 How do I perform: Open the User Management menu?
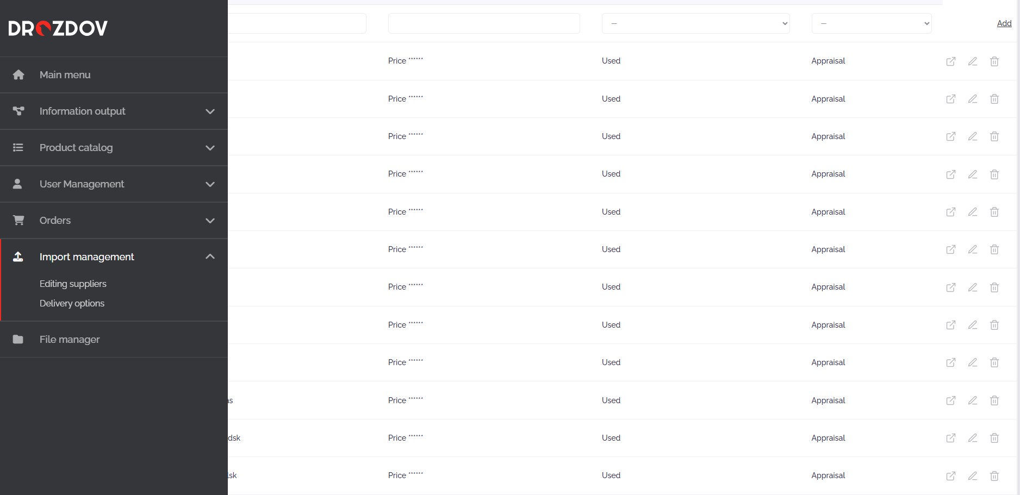pos(82,184)
